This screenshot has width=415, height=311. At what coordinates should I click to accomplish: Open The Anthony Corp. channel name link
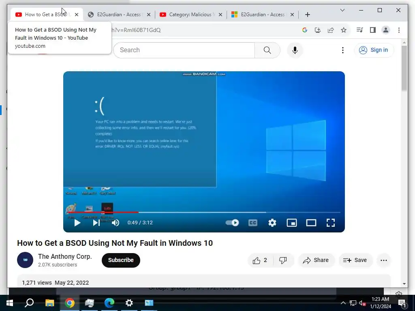(65, 256)
